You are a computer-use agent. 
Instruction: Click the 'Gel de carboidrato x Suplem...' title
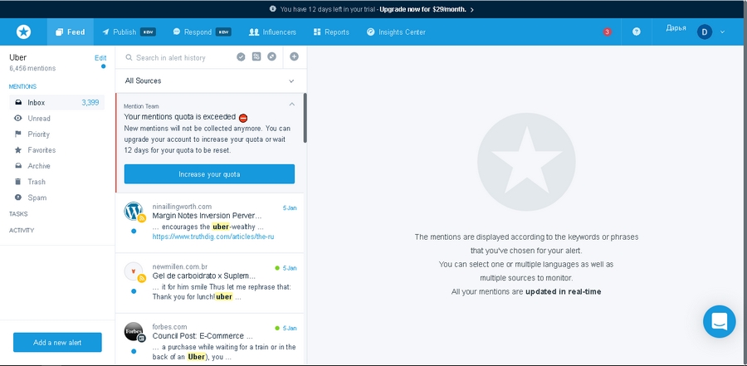[204, 276]
